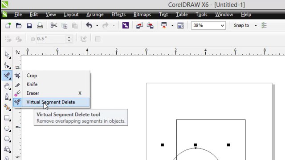The image size is (285, 160).
Task: Click the top-center selection handle
Action: 195,145
